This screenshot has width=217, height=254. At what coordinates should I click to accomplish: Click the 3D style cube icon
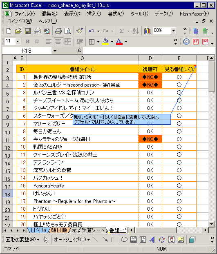click(x=192, y=239)
